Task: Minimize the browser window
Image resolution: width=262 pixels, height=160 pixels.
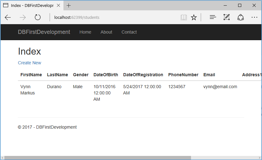Action: tap(225, 6)
